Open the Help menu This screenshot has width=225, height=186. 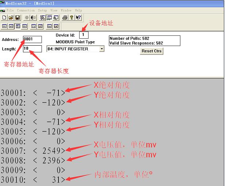(79, 11)
